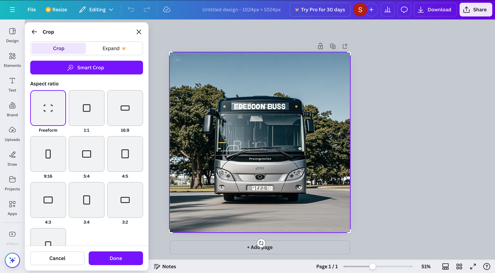Screen dimensions: 495x273
Task: Select the 5:4 aspect ratio
Action: coord(87,154)
